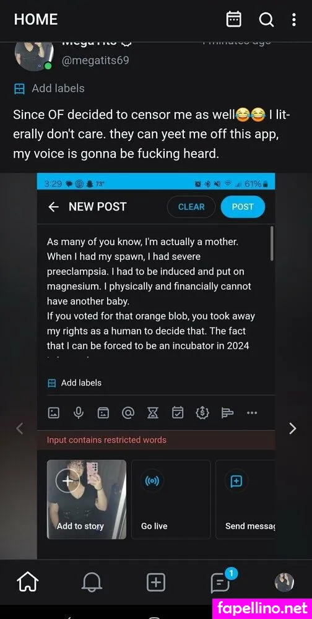Click the Add to story thumbnail
312x619 pixels.
click(87, 500)
